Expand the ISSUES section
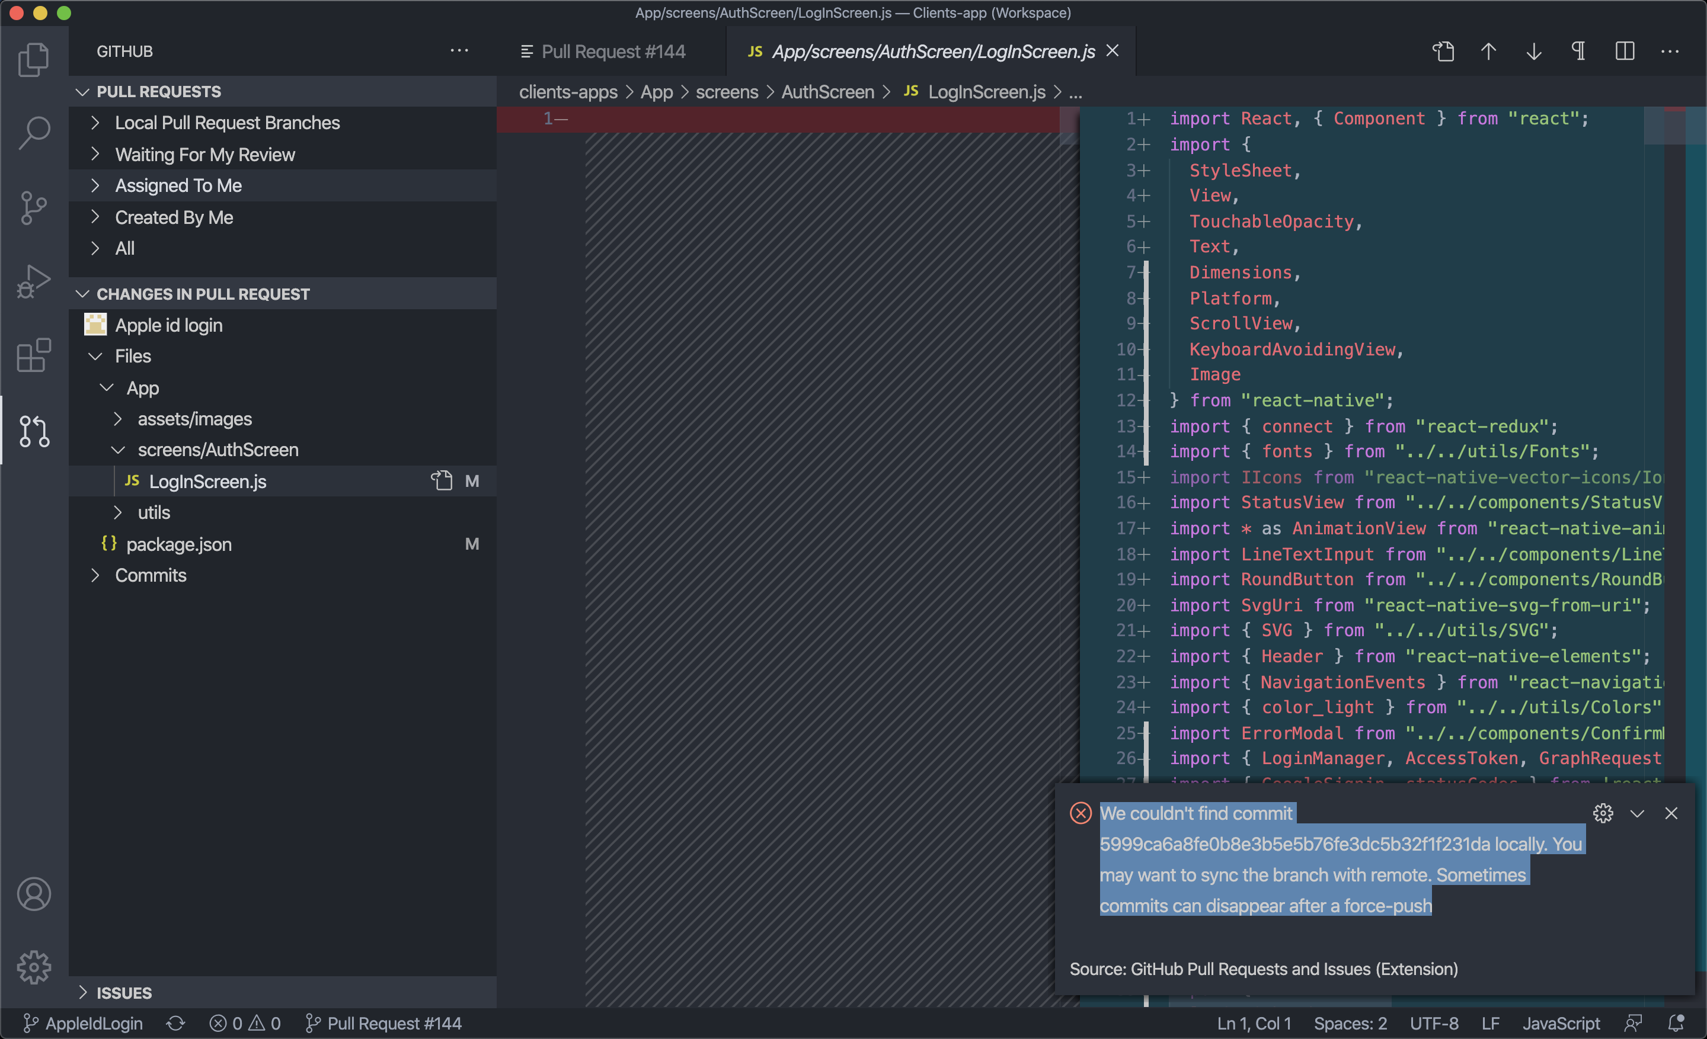 283,993
